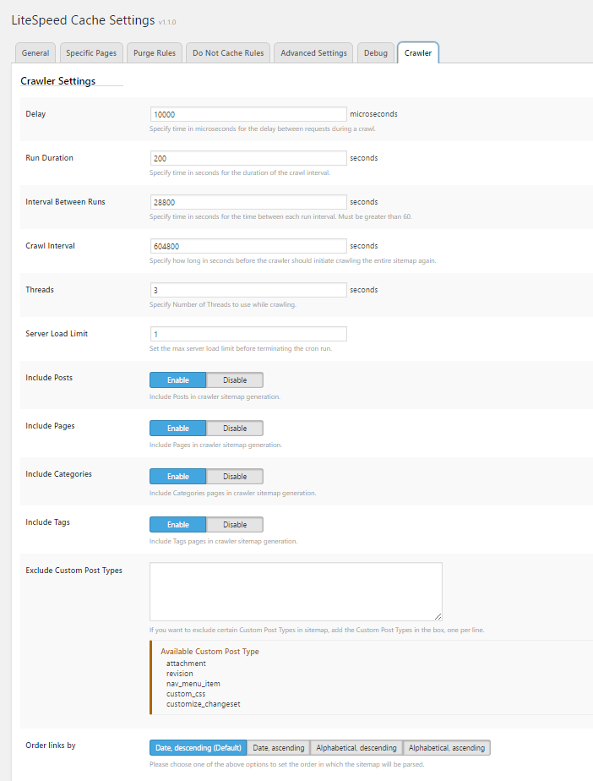Focus the Crawl Interval input field

pos(248,246)
